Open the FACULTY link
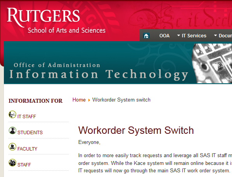232x177 pixels. pos(28,149)
